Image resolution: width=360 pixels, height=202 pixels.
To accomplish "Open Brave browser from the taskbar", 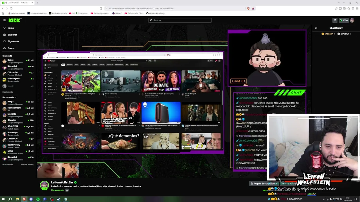I will [24, 199].
